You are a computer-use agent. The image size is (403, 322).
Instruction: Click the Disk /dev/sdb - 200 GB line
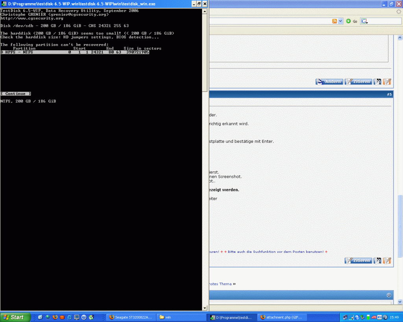click(65, 26)
